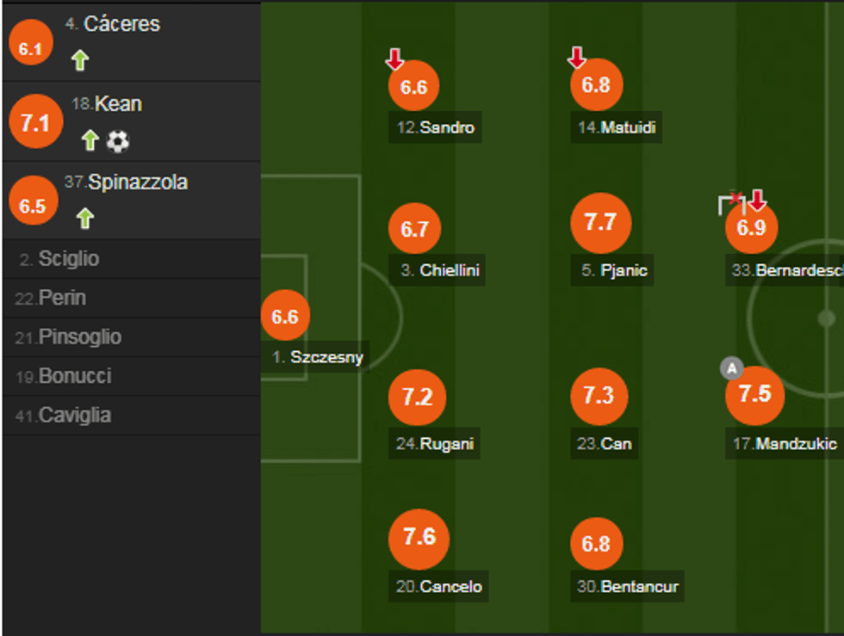Click Spinazzola's green substituted-in arrow
Viewport: 844px width, 636px height.
[x=84, y=219]
